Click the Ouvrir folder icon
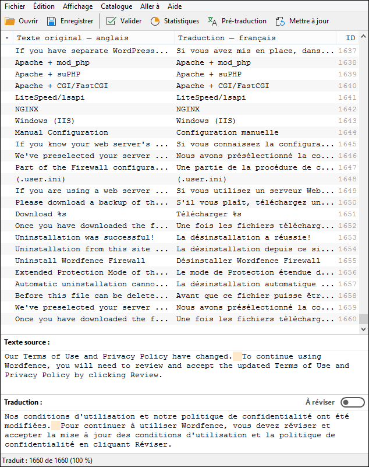The height and width of the screenshot is (467, 369). (10, 21)
